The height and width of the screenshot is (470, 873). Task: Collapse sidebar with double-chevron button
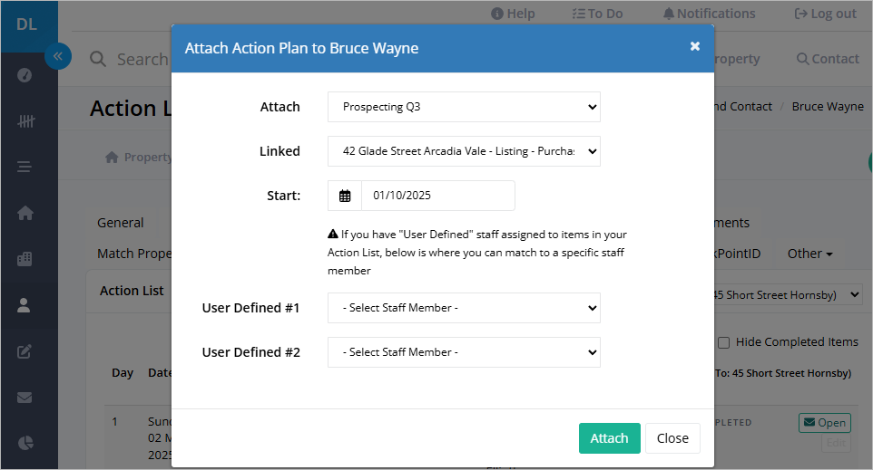(58, 56)
